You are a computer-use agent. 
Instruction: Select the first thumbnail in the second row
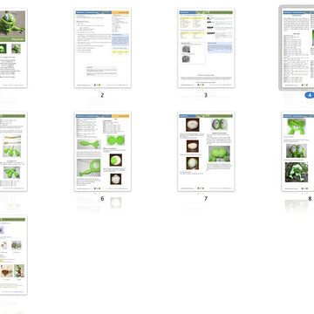14,152
